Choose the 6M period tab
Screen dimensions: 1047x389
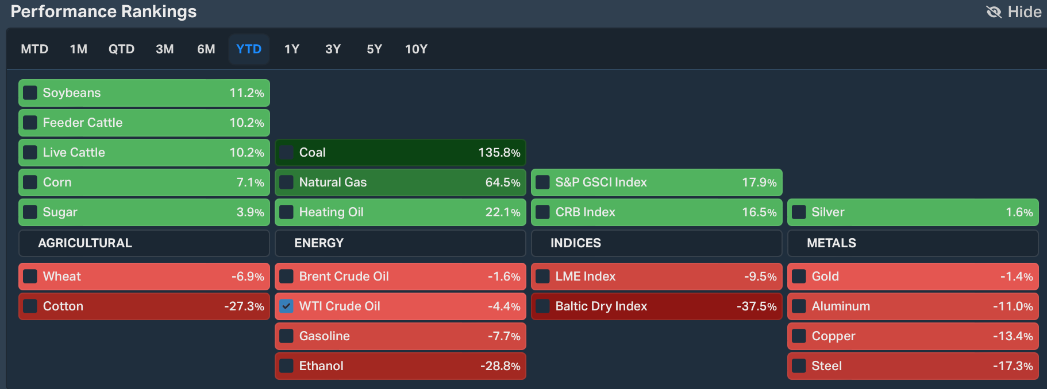[206, 49]
